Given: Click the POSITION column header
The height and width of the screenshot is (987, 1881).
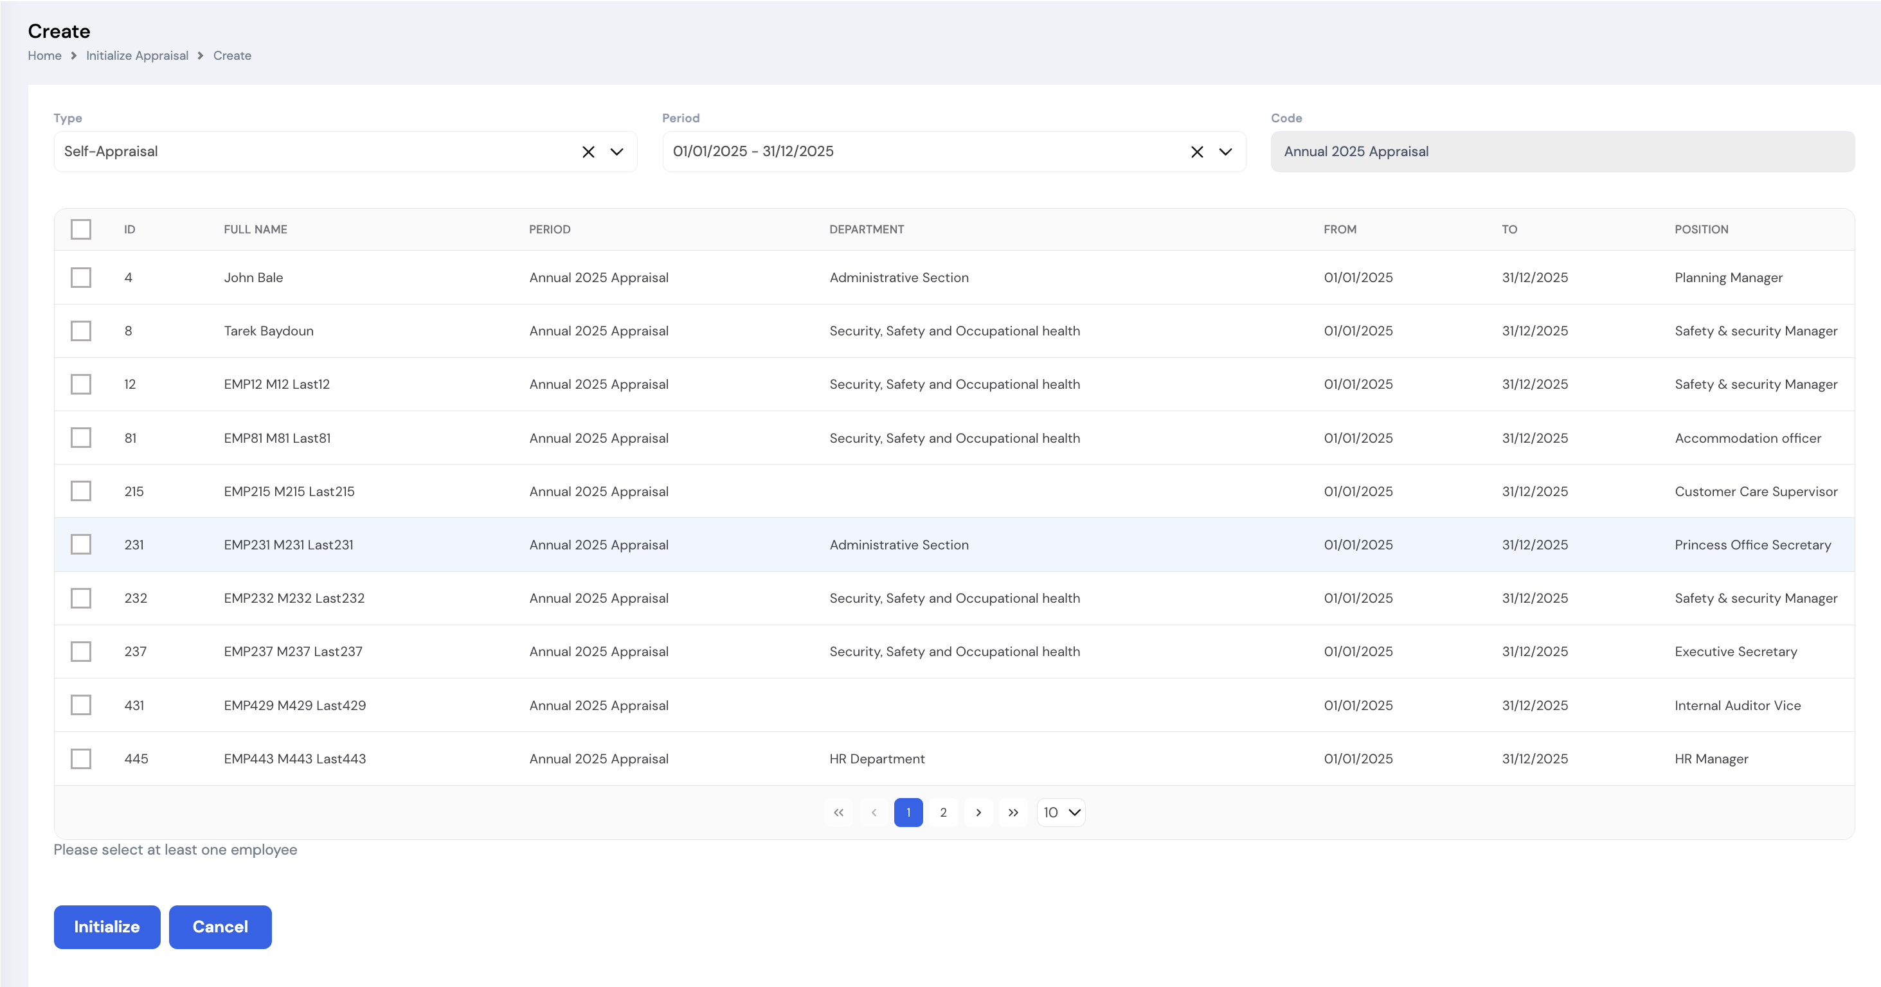Looking at the screenshot, I should [x=1702, y=229].
